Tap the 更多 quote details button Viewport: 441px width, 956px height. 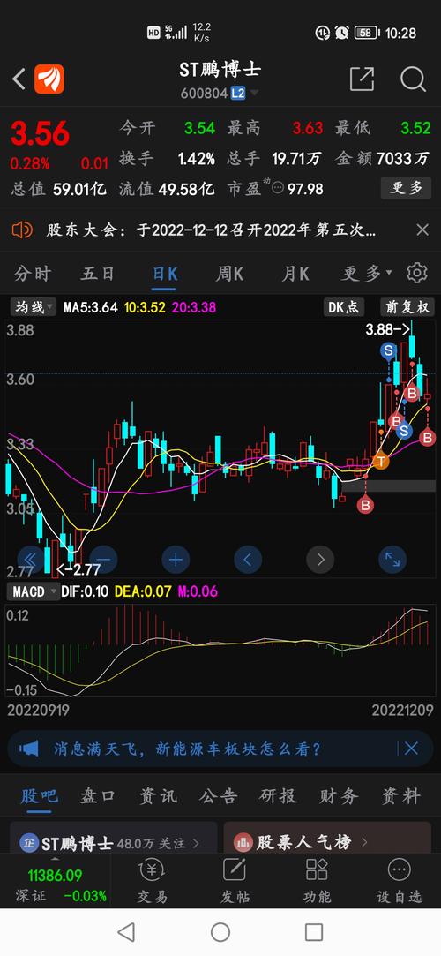pyautogui.click(x=407, y=188)
